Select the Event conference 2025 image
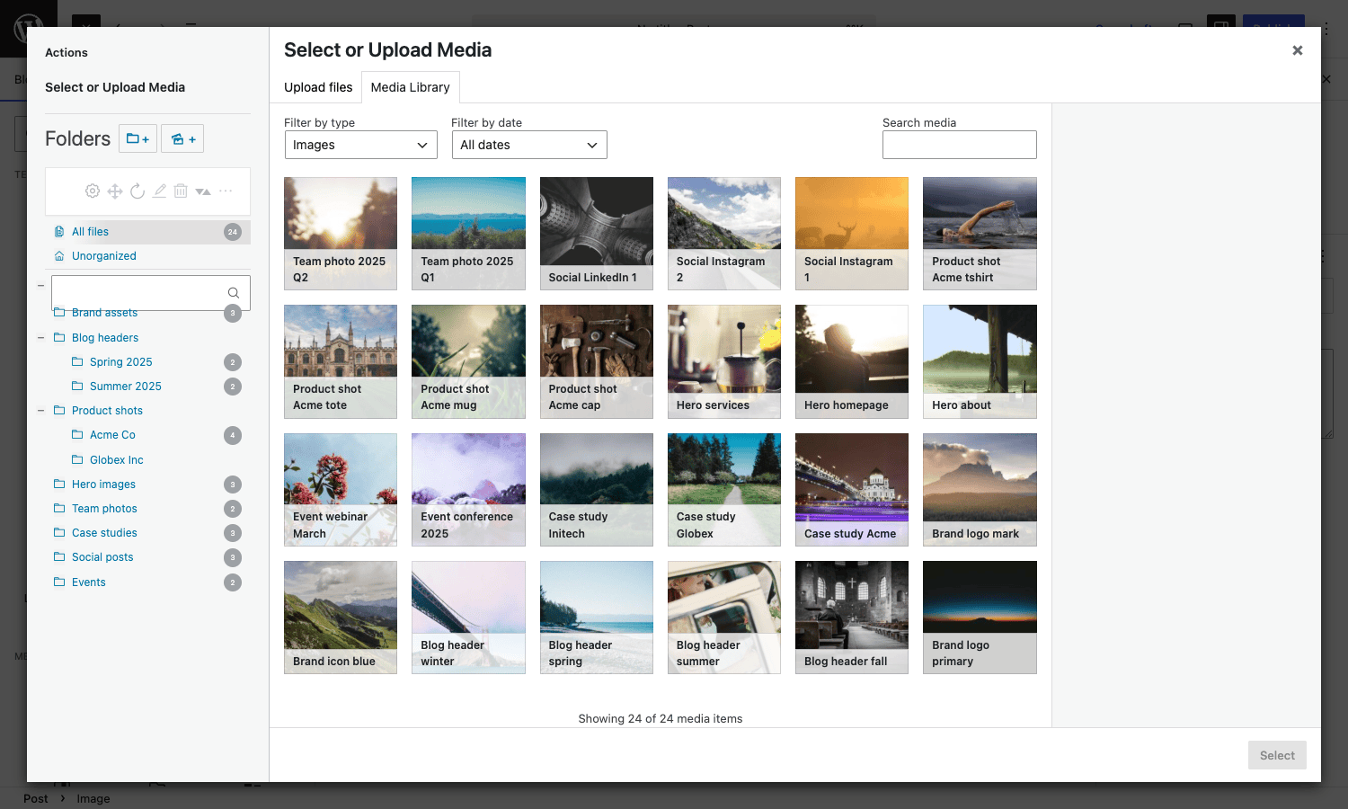 point(468,490)
